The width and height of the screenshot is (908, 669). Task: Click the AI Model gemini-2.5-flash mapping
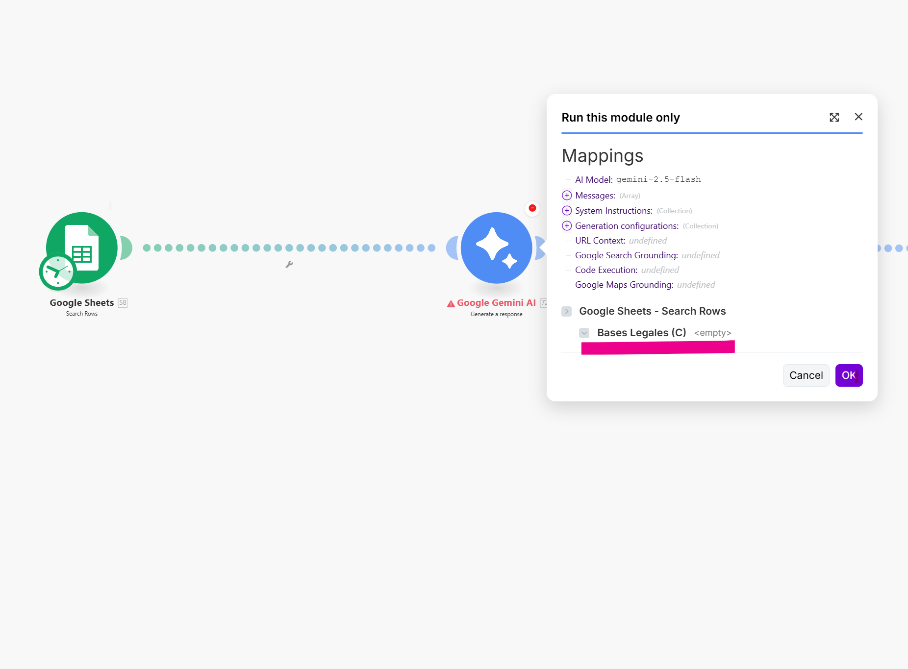point(637,179)
